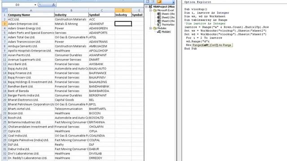Click the Name Box showing D3
Screen dimensions: 287x161
tap(17, 5)
